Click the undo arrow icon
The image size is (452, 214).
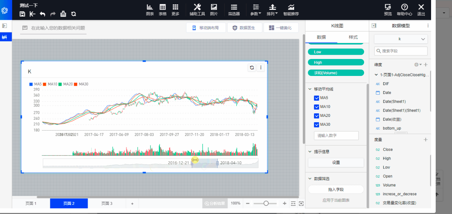click(x=43, y=14)
